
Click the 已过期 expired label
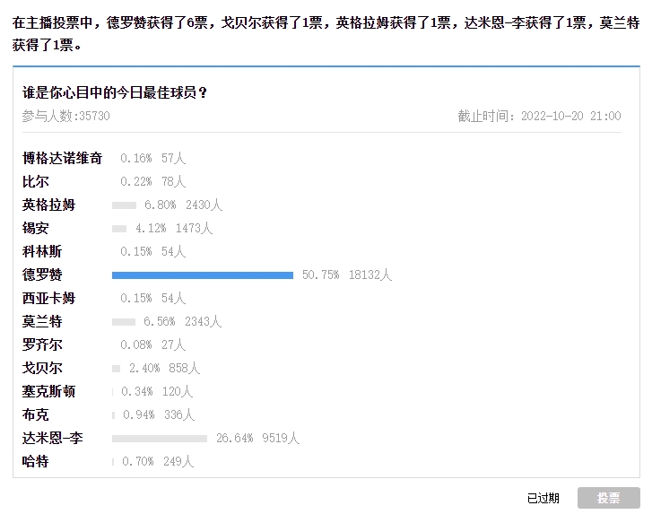(543, 498)
